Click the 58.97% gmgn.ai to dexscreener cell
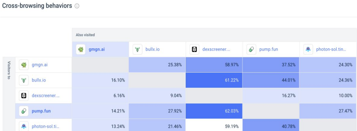This screenshot has height=131, width=357. (x=214, y=65)
